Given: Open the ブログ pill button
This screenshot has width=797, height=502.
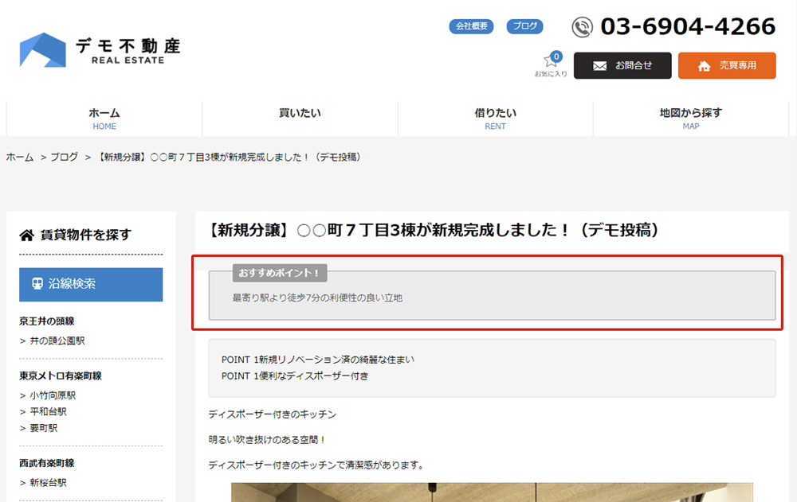Looking at the screenshot, I should pyautogui.click(x=524, y=26).
